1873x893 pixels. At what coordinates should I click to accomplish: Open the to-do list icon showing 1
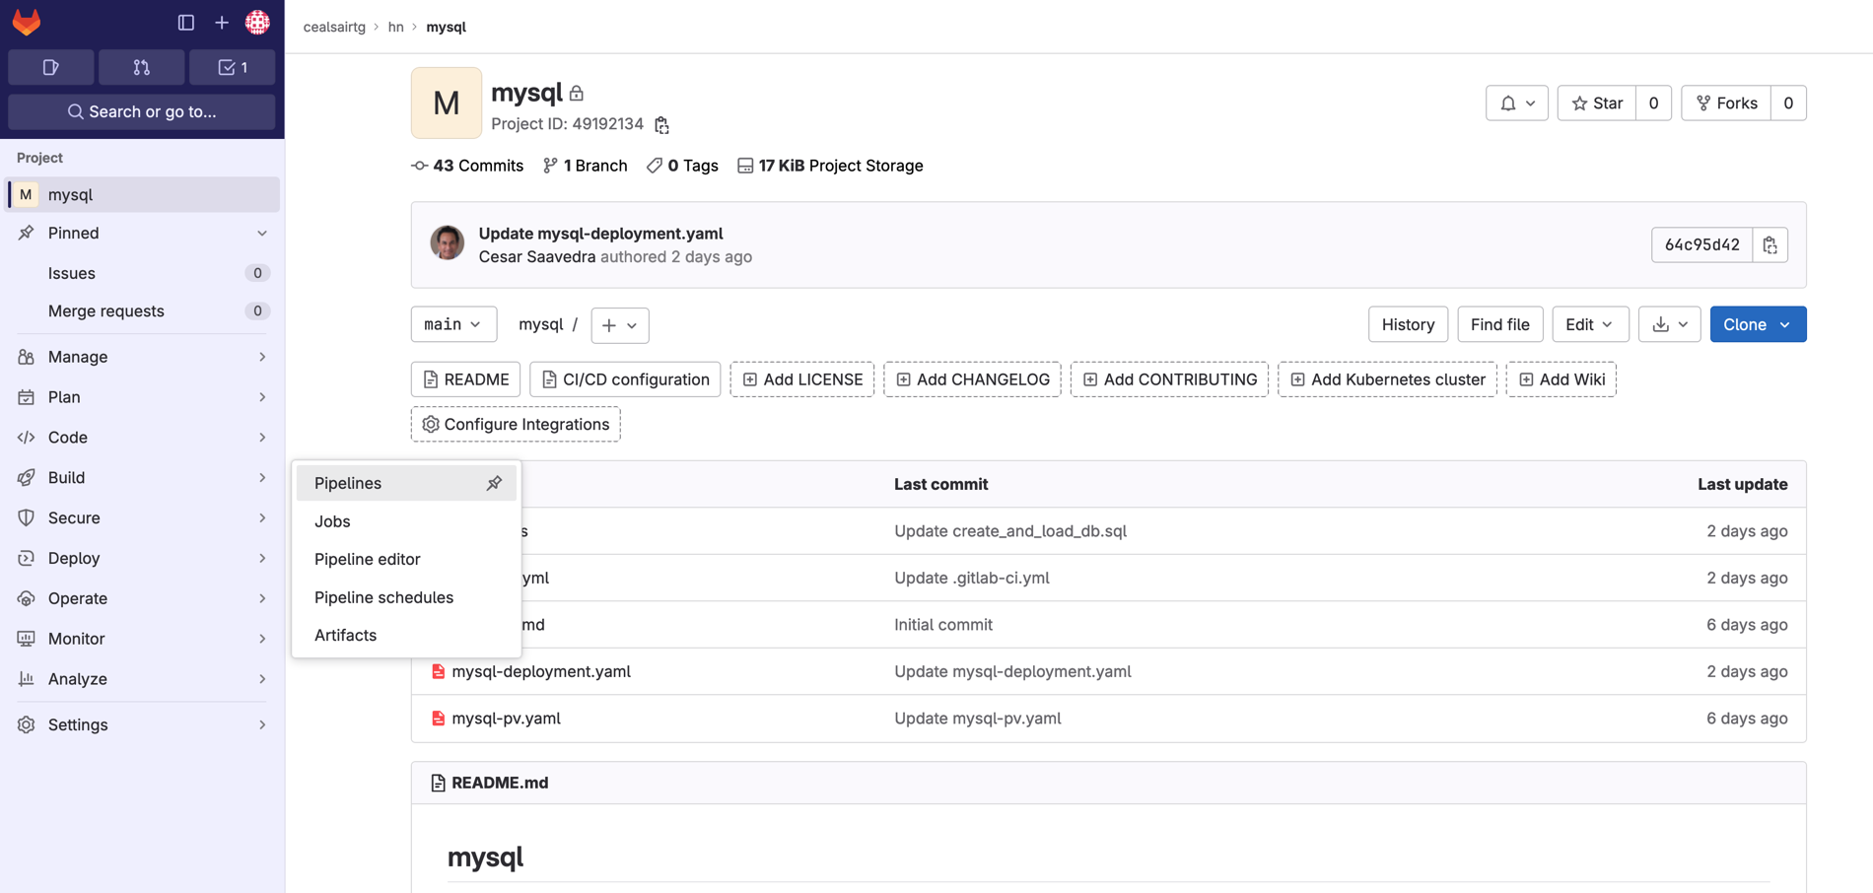(232, 67)
